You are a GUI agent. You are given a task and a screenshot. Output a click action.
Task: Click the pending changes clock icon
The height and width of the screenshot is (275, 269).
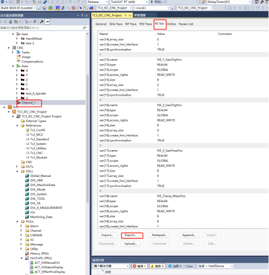click(27, 21)
